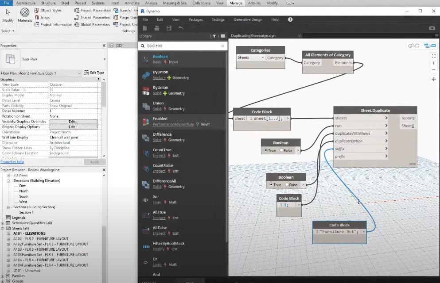Screen dimensions: 440x283
Task: Click Edit button for Visibility/Graphics Overrides
Action: point(73,122)
